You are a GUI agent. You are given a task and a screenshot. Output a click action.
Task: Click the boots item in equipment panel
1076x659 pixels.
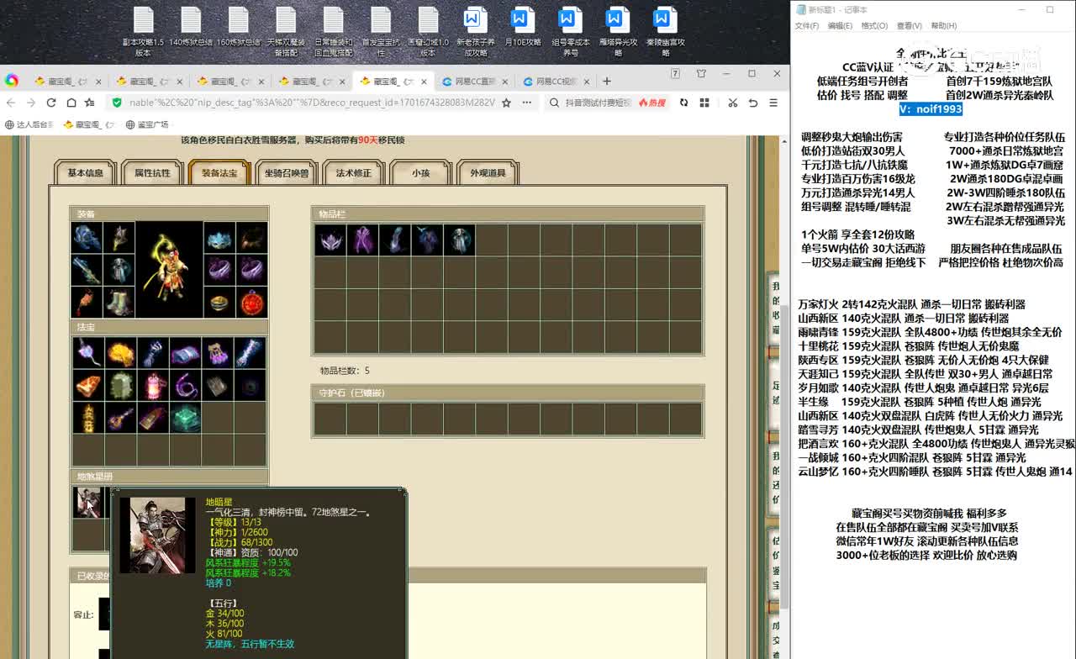[x=119, y=302]
